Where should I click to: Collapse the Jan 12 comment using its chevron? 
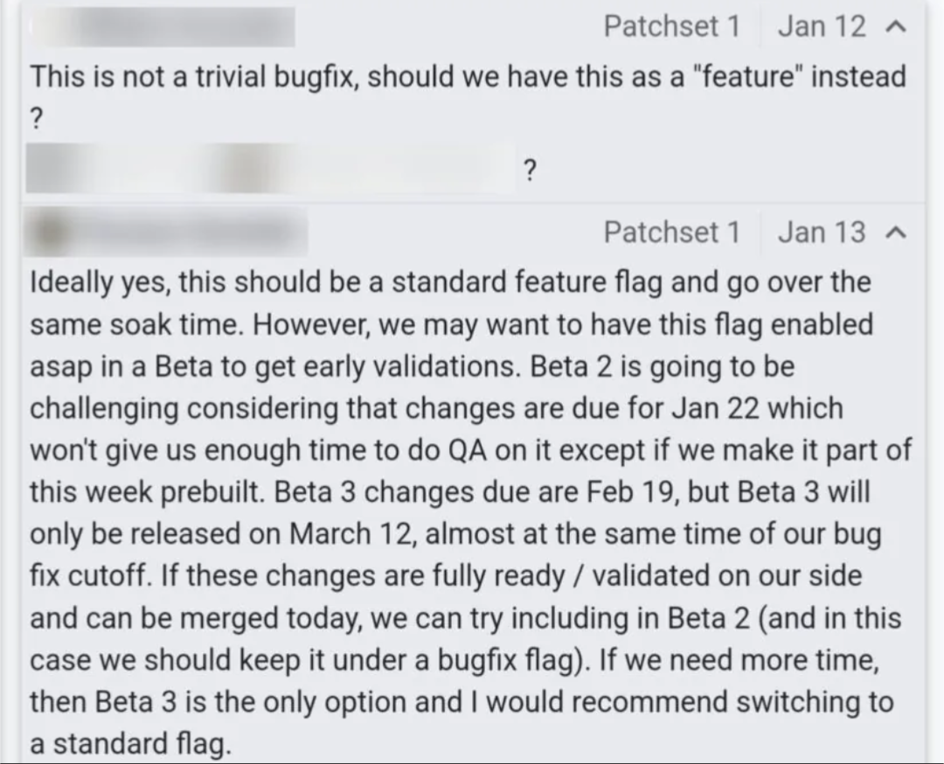click(x=893, y=27)
